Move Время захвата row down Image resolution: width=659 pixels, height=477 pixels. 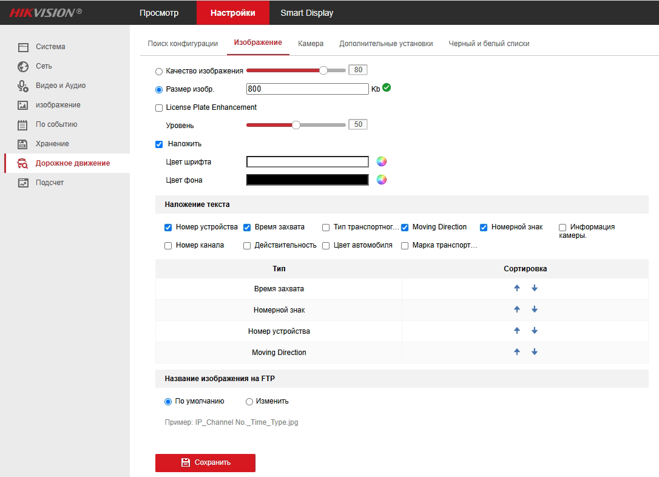pos(535,288)
